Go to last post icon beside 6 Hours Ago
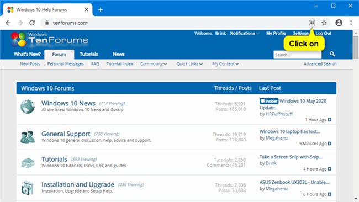Screen dimensions: 359x202 (330, 194)
